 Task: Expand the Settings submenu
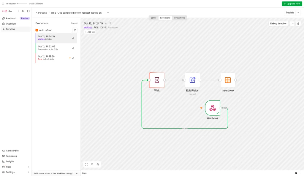click(x=28, y=172)
